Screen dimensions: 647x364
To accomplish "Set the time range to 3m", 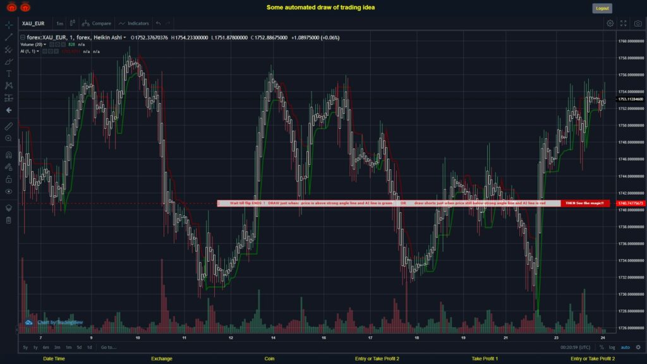I will point(57,347).
